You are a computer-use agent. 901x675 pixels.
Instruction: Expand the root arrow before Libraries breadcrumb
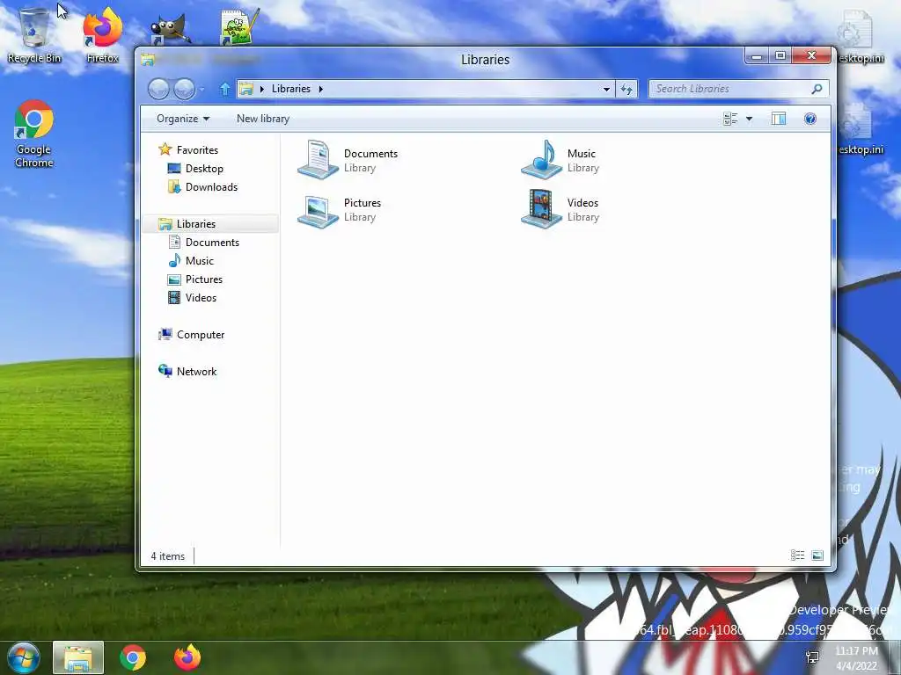coord(262,89)
